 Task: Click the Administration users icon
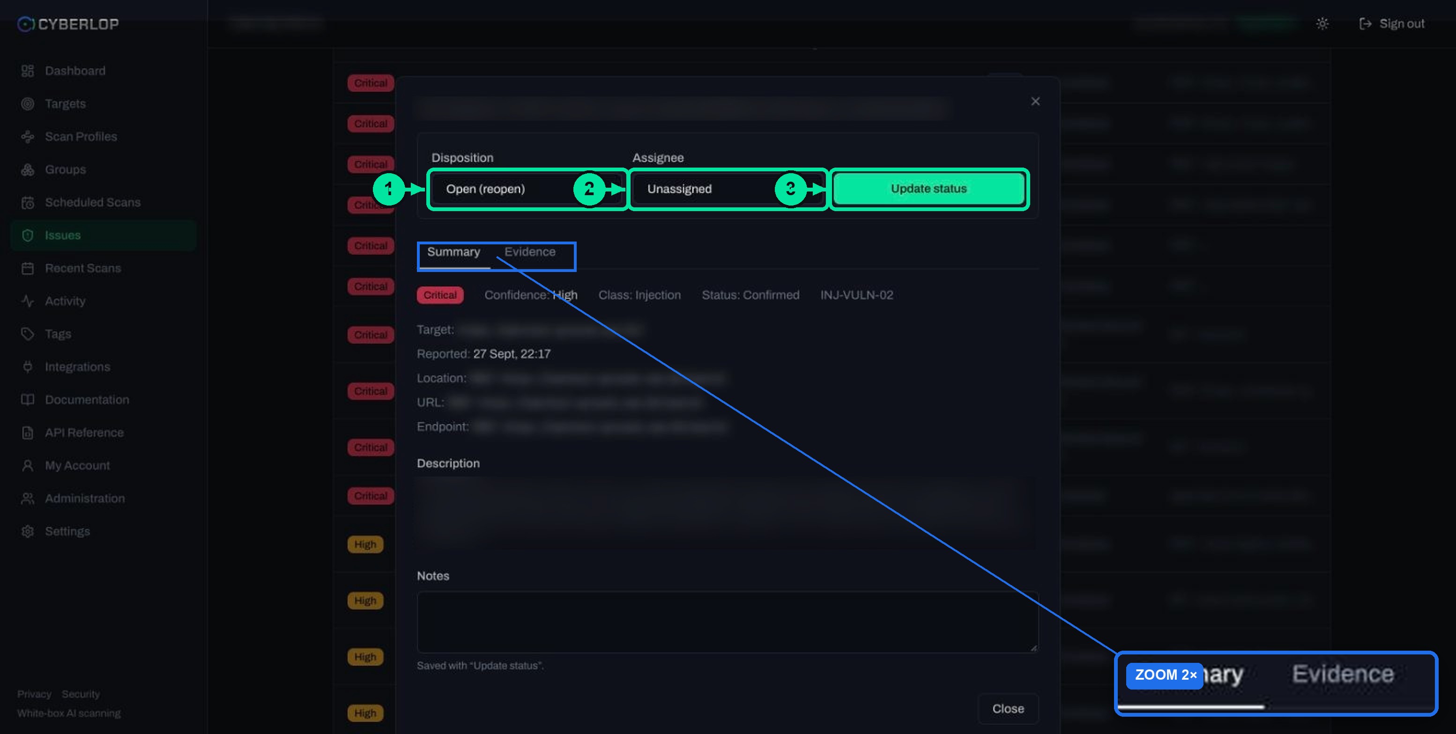pos(27,499)
